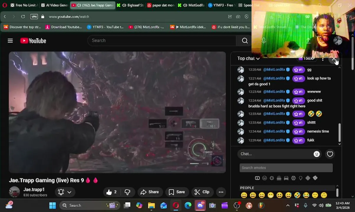Image resolution: width=355 pixels, height=212 pixels.
Task: Open notification bell subscription dropdown
Action: [x=65, y=192]
